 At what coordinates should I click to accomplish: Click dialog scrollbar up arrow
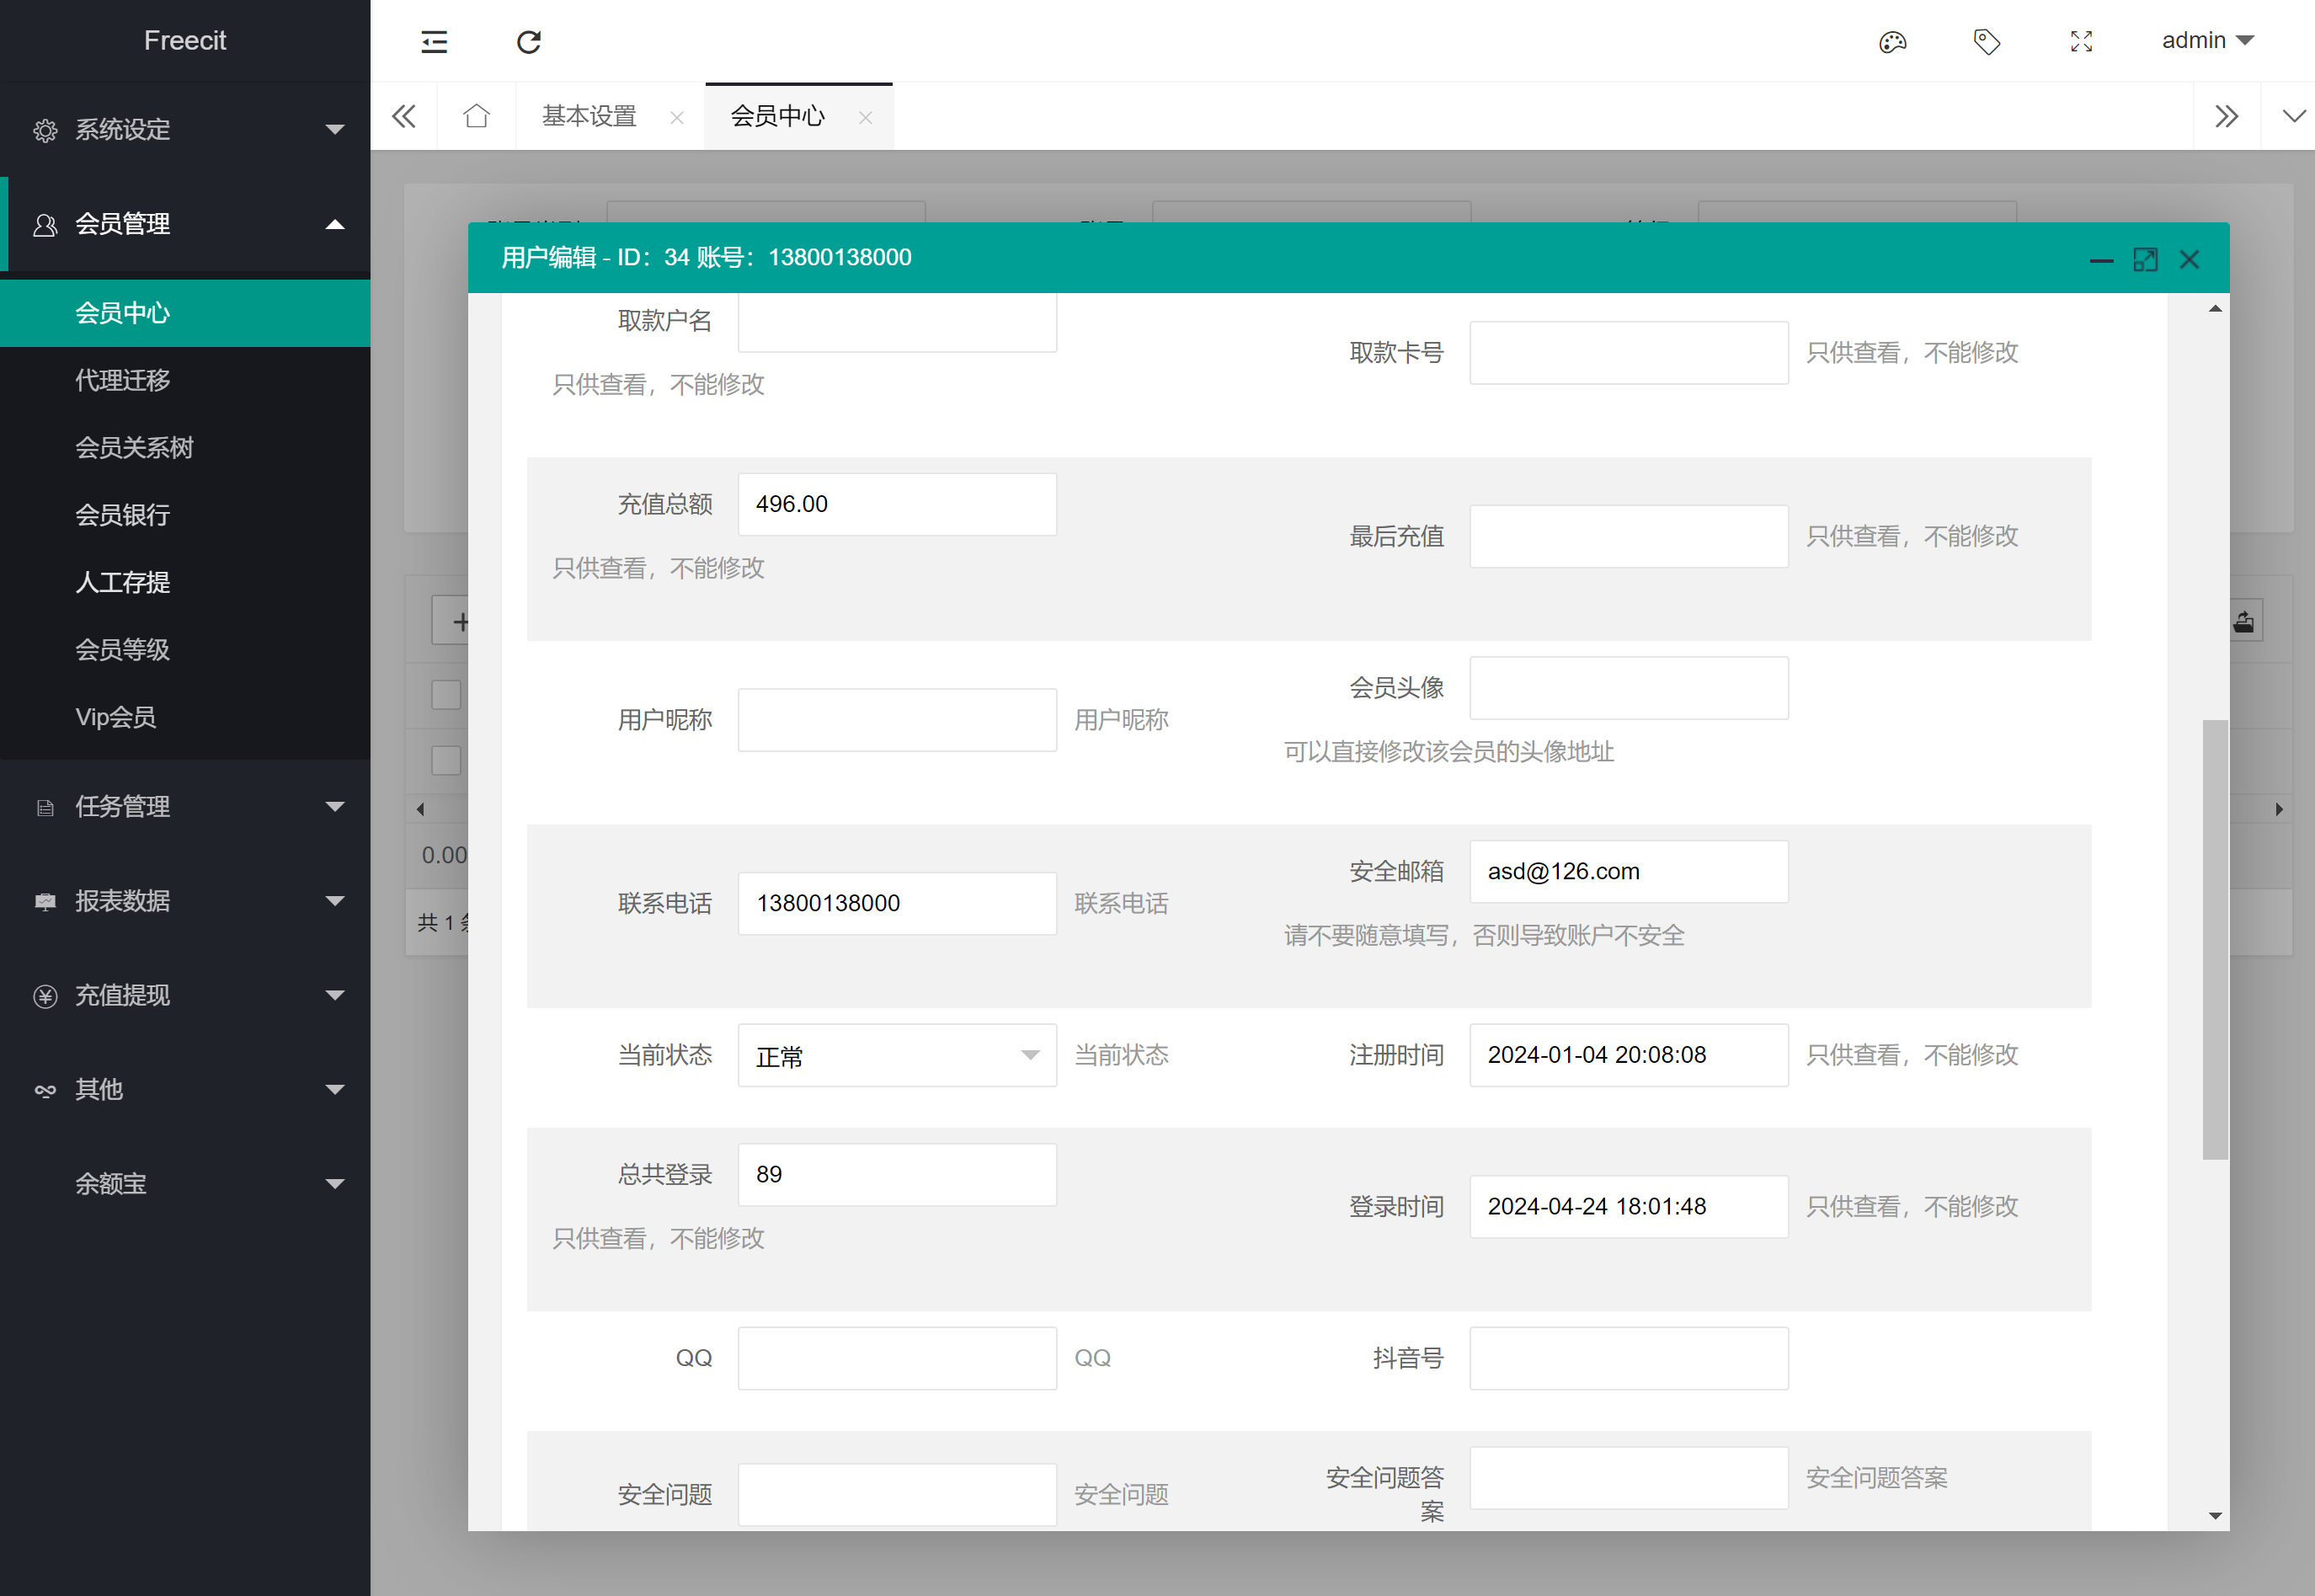[2215, 308]
